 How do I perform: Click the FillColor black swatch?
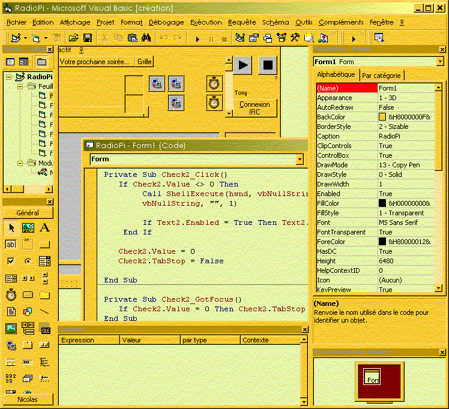click(382, 203)
